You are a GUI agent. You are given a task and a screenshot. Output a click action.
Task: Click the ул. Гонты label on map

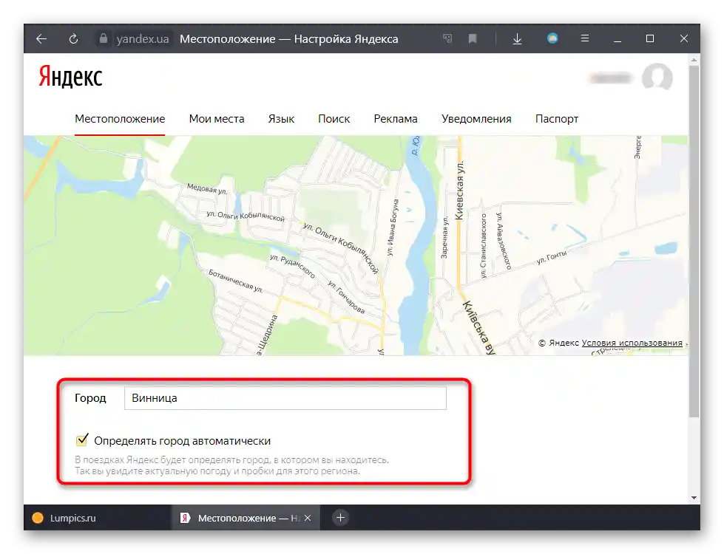pyautogui.click(x=551, y=257)
